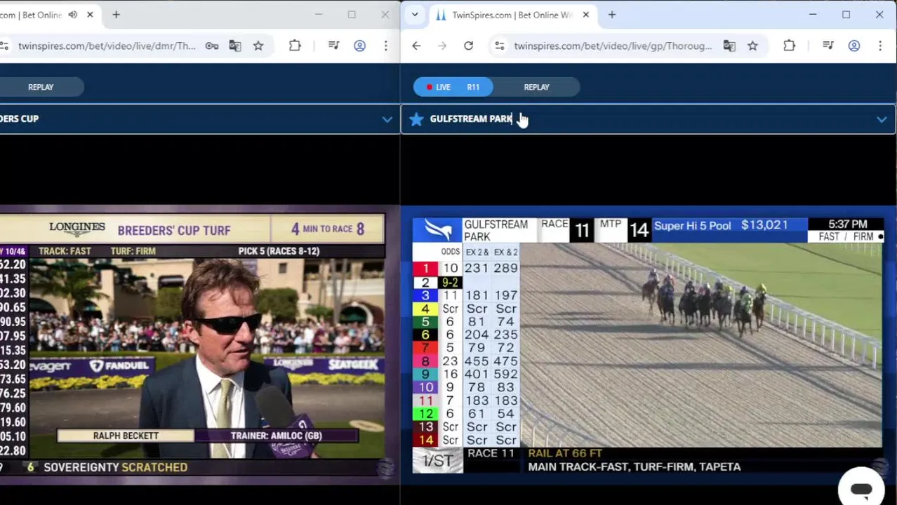Close the TwinSpires tab in right window

(586, 15)
